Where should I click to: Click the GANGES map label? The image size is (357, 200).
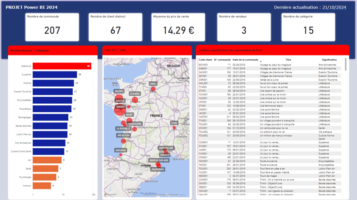pos(165,155)
